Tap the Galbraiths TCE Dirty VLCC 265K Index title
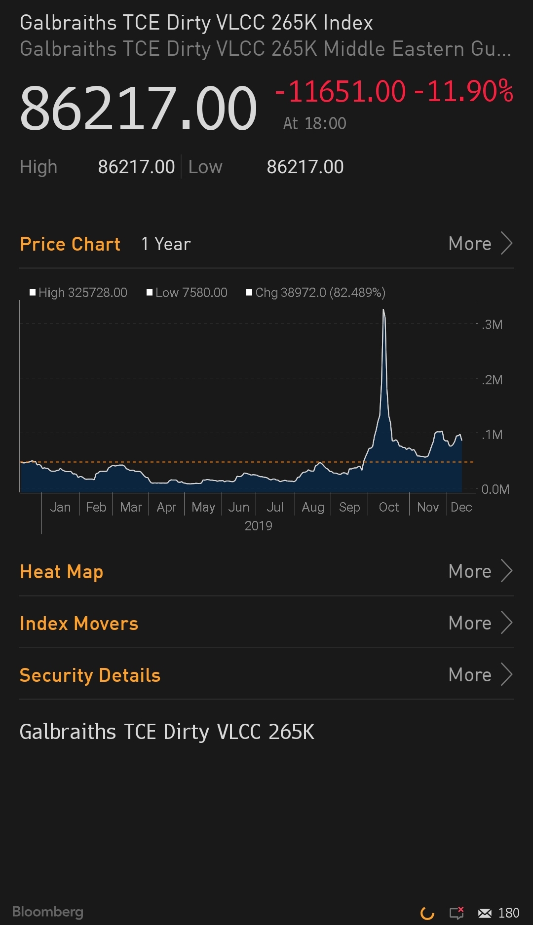 pyautogui.click(x=196, y=23)
